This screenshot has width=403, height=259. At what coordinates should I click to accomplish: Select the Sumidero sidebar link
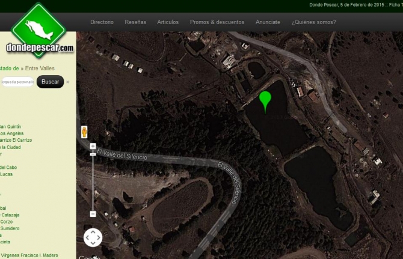10,228
